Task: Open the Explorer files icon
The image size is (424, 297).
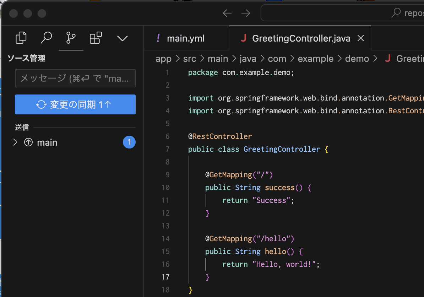Action: coord(21,38)
